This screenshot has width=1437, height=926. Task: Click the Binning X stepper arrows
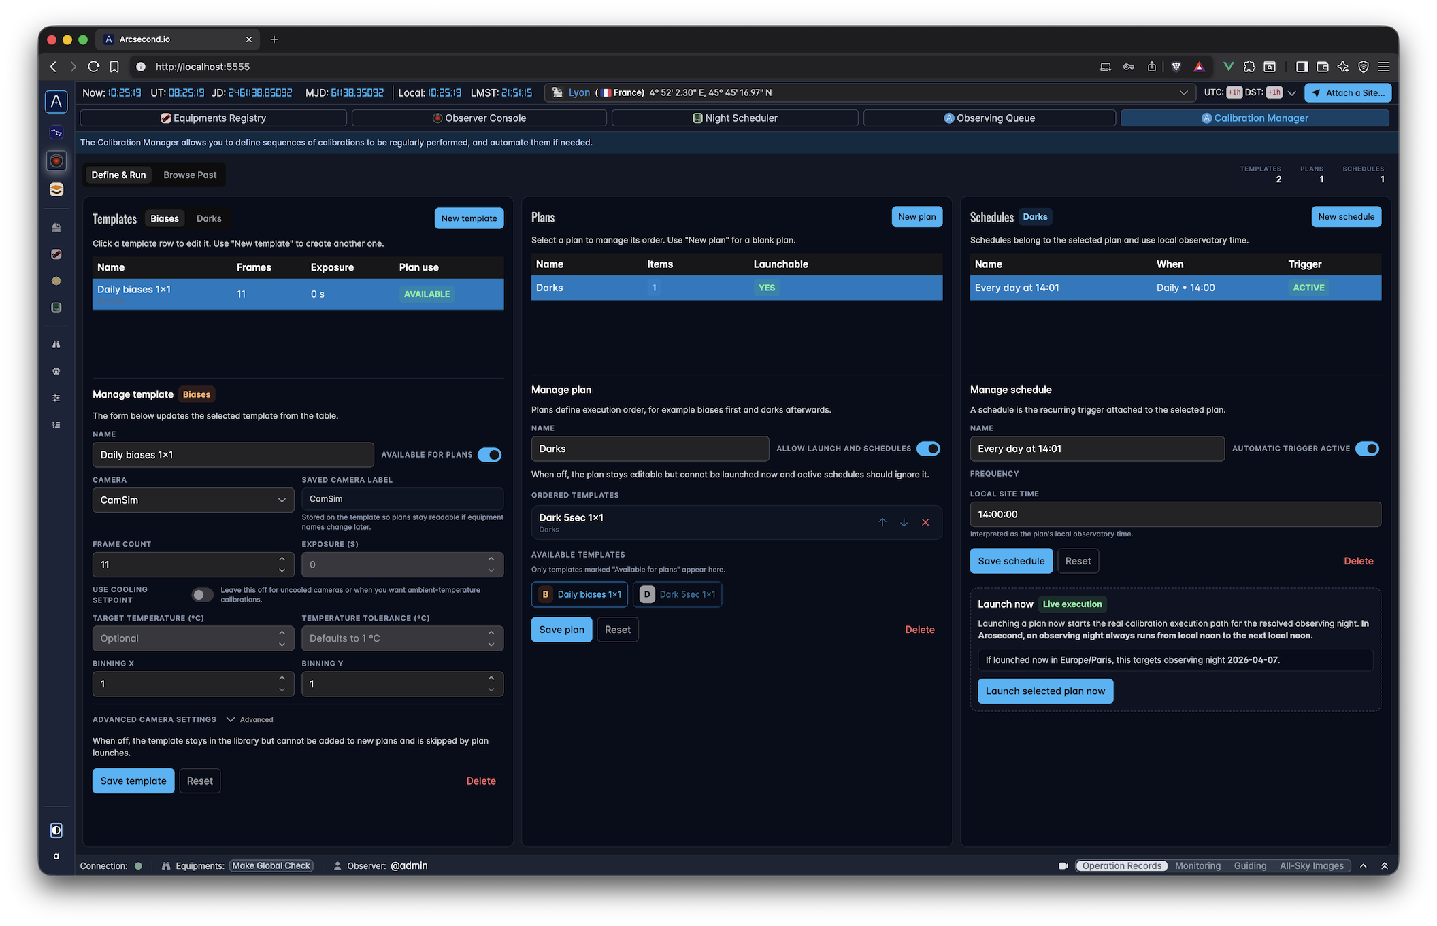[282, 684]
